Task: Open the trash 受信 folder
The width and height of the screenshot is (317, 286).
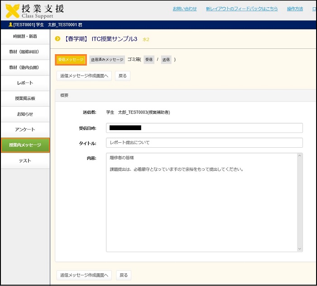Action: (149, 60)
